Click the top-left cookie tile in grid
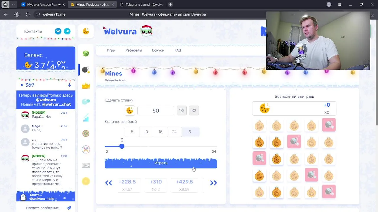Image resolution: width=378 pixels, height=212 pixels. 259,125
